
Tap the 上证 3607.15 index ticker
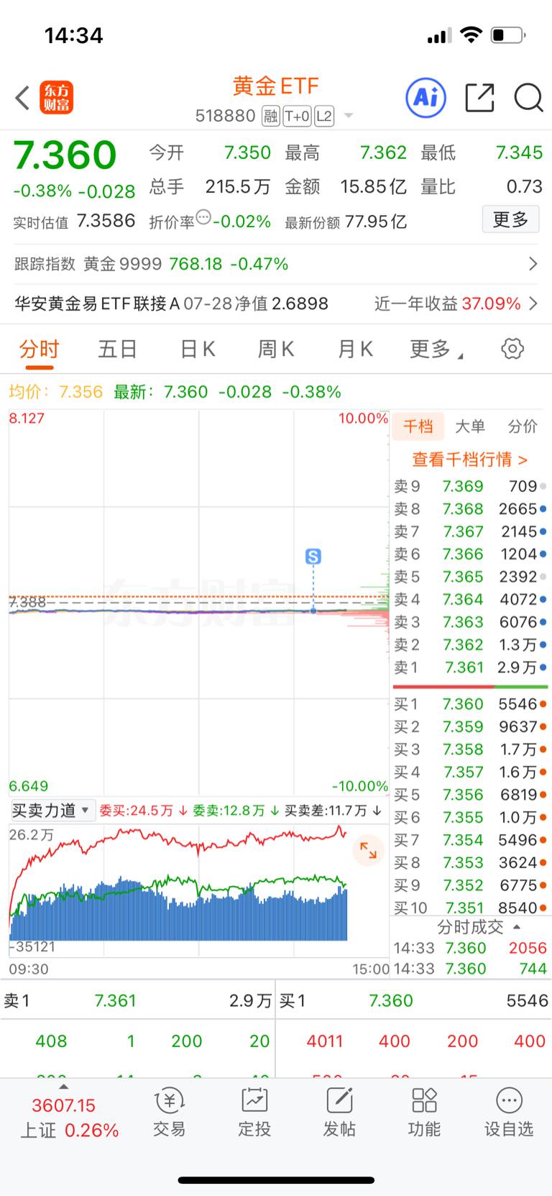coord(69,1118)
